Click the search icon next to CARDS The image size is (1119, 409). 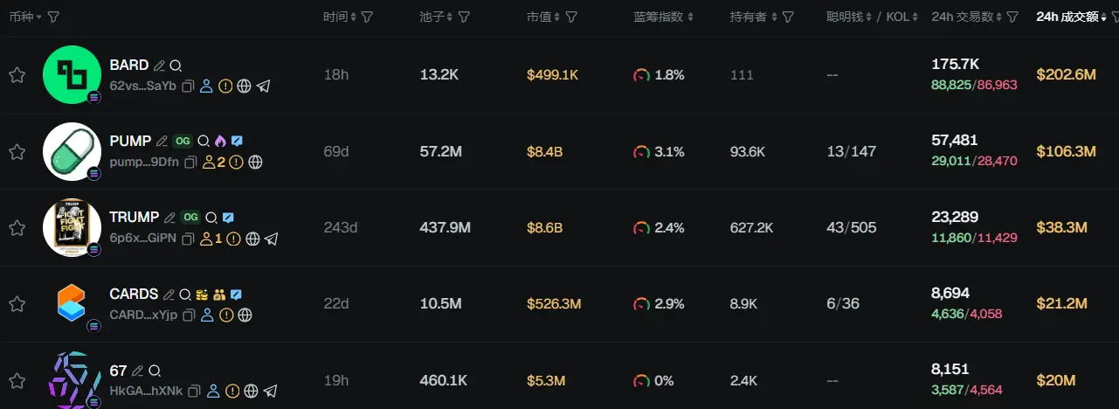(184, 295)
